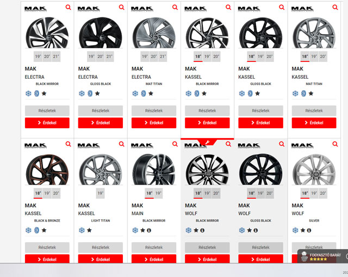The height and width of the screenshot is (277, 348).
Task: Select 19" size for Kassel Light Titan
Action: (x=100, y=193)
